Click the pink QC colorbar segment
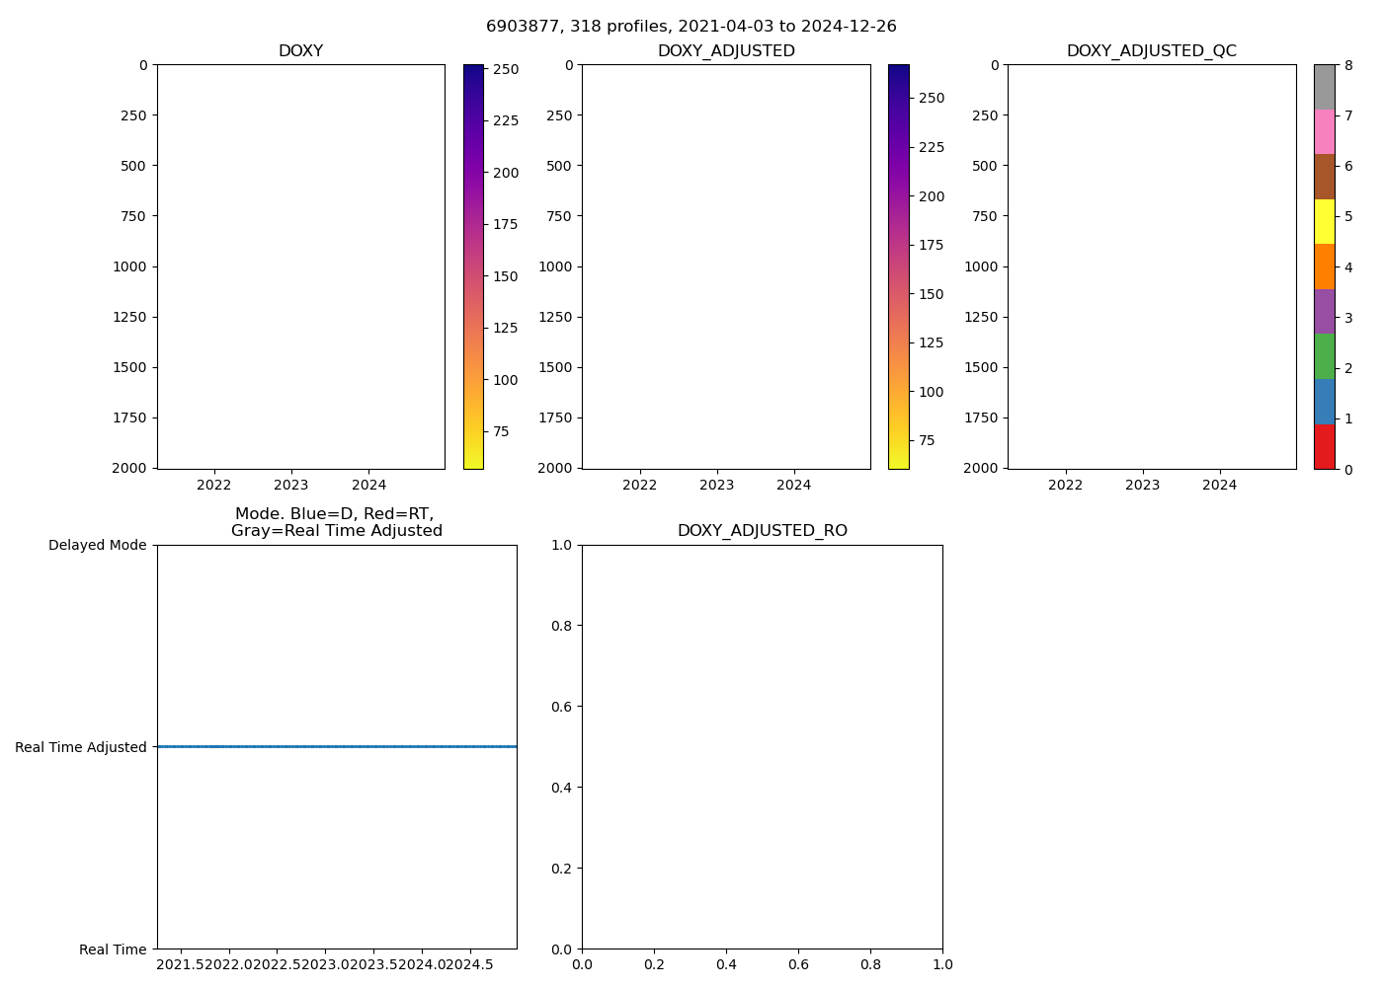The width and height of the screenshot is (1383, 987). tap(1324, 131)
